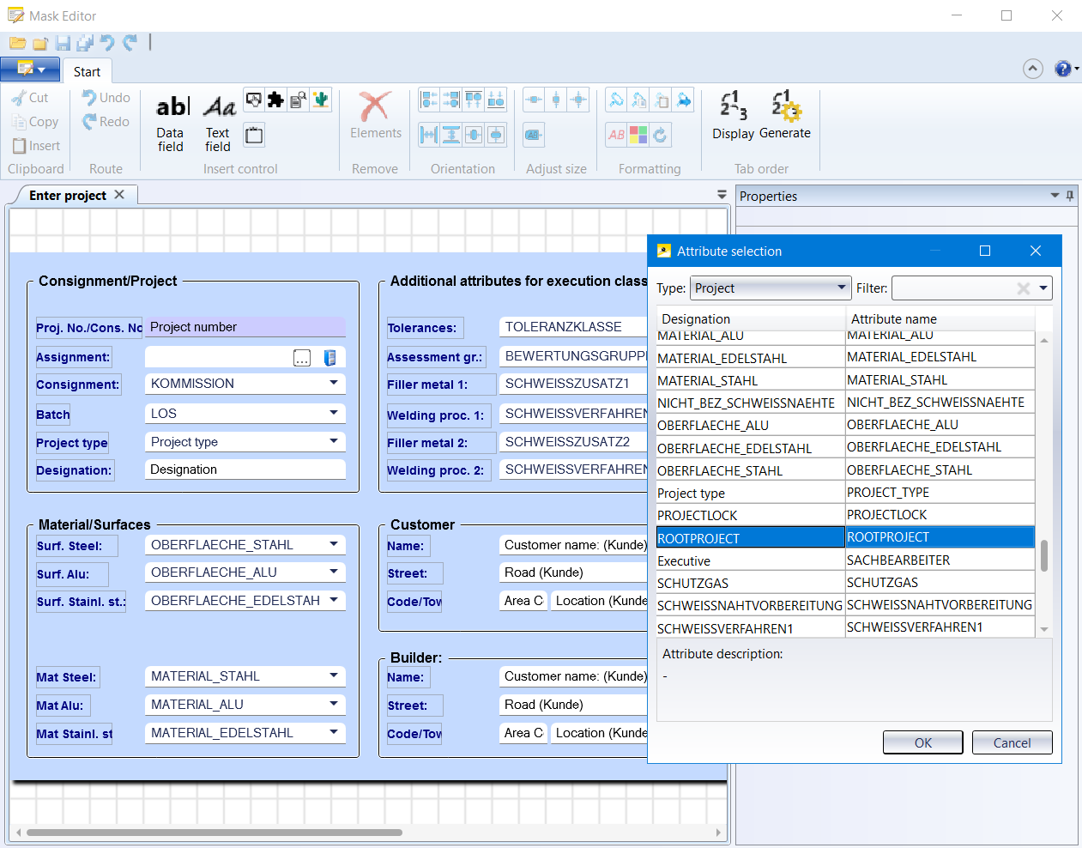The image size is (1082, 848).
Task: Click Display tab order icon
Action: (733, 116)
